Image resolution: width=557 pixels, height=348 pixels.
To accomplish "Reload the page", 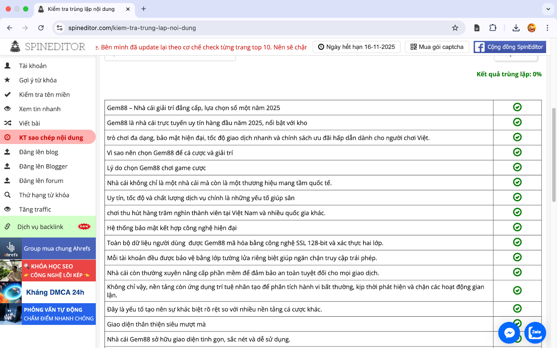I will [x=41, y=28].
